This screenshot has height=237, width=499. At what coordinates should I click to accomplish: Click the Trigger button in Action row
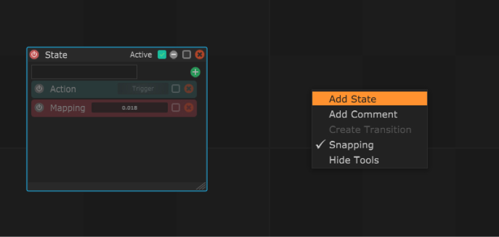(x=143, y=89)
